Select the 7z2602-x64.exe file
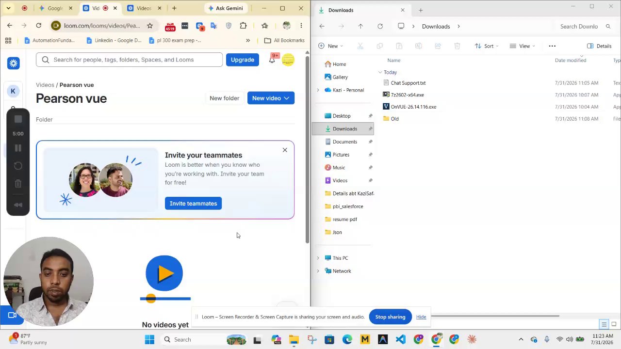 [408, 95]
